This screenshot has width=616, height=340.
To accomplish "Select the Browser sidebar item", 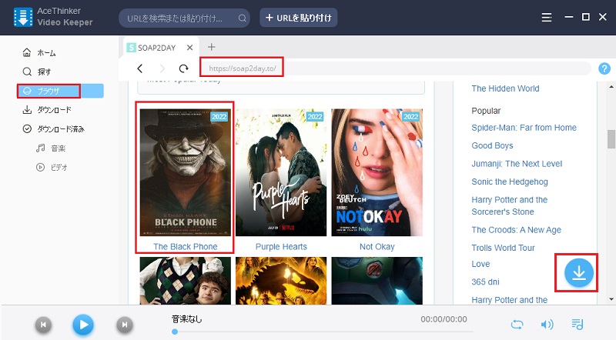I will pos(60,91).
